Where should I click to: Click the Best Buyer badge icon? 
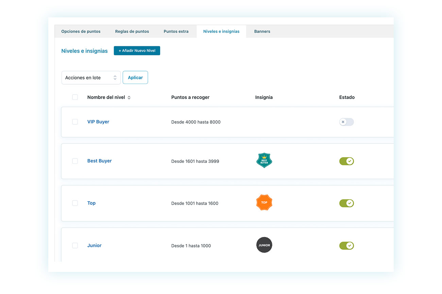(x=264, y=160)
